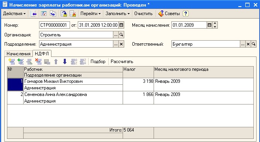260x142 pixels.
Task: Open the Заполнить dropdown menu
Action: 118,14
